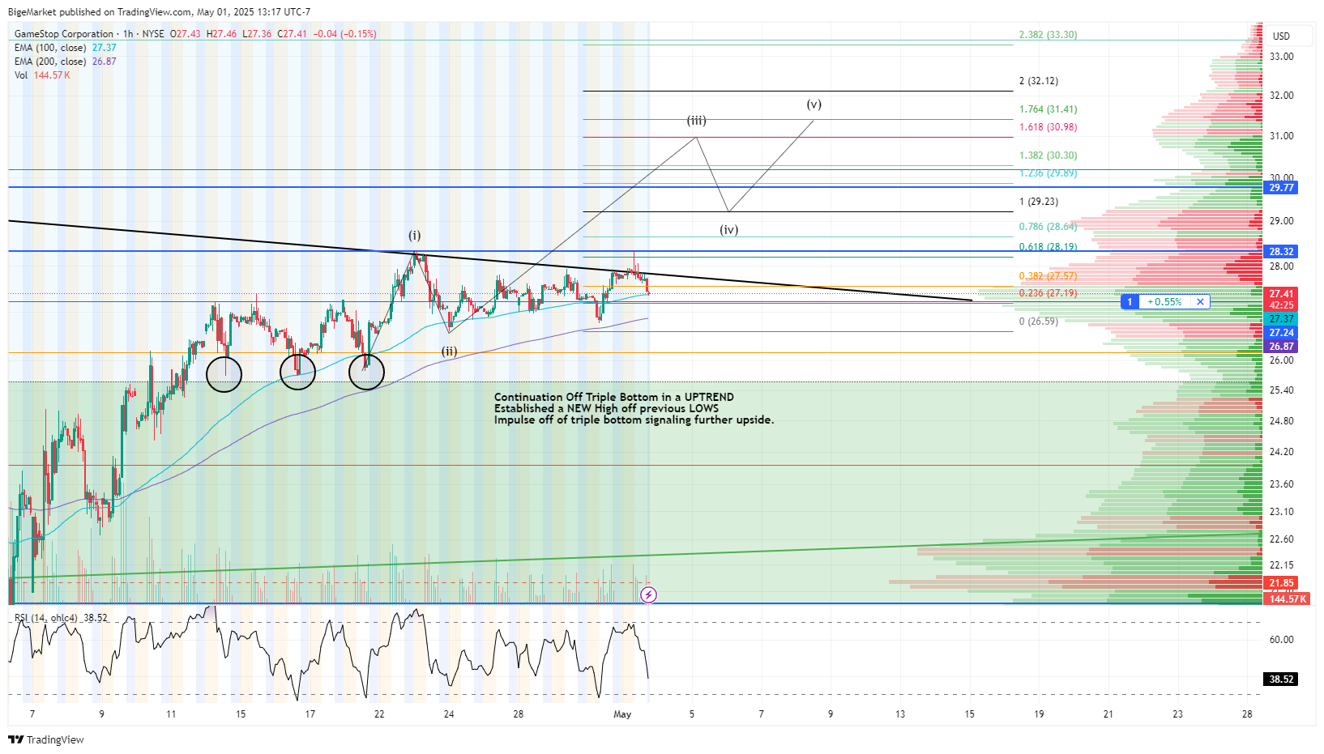Click Fibonacci level 1.764 (31.41) label

[x=1048, y=109]
